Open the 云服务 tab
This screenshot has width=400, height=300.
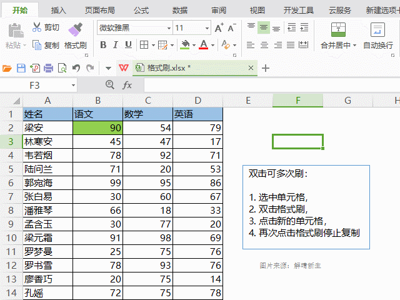[340, 10]
